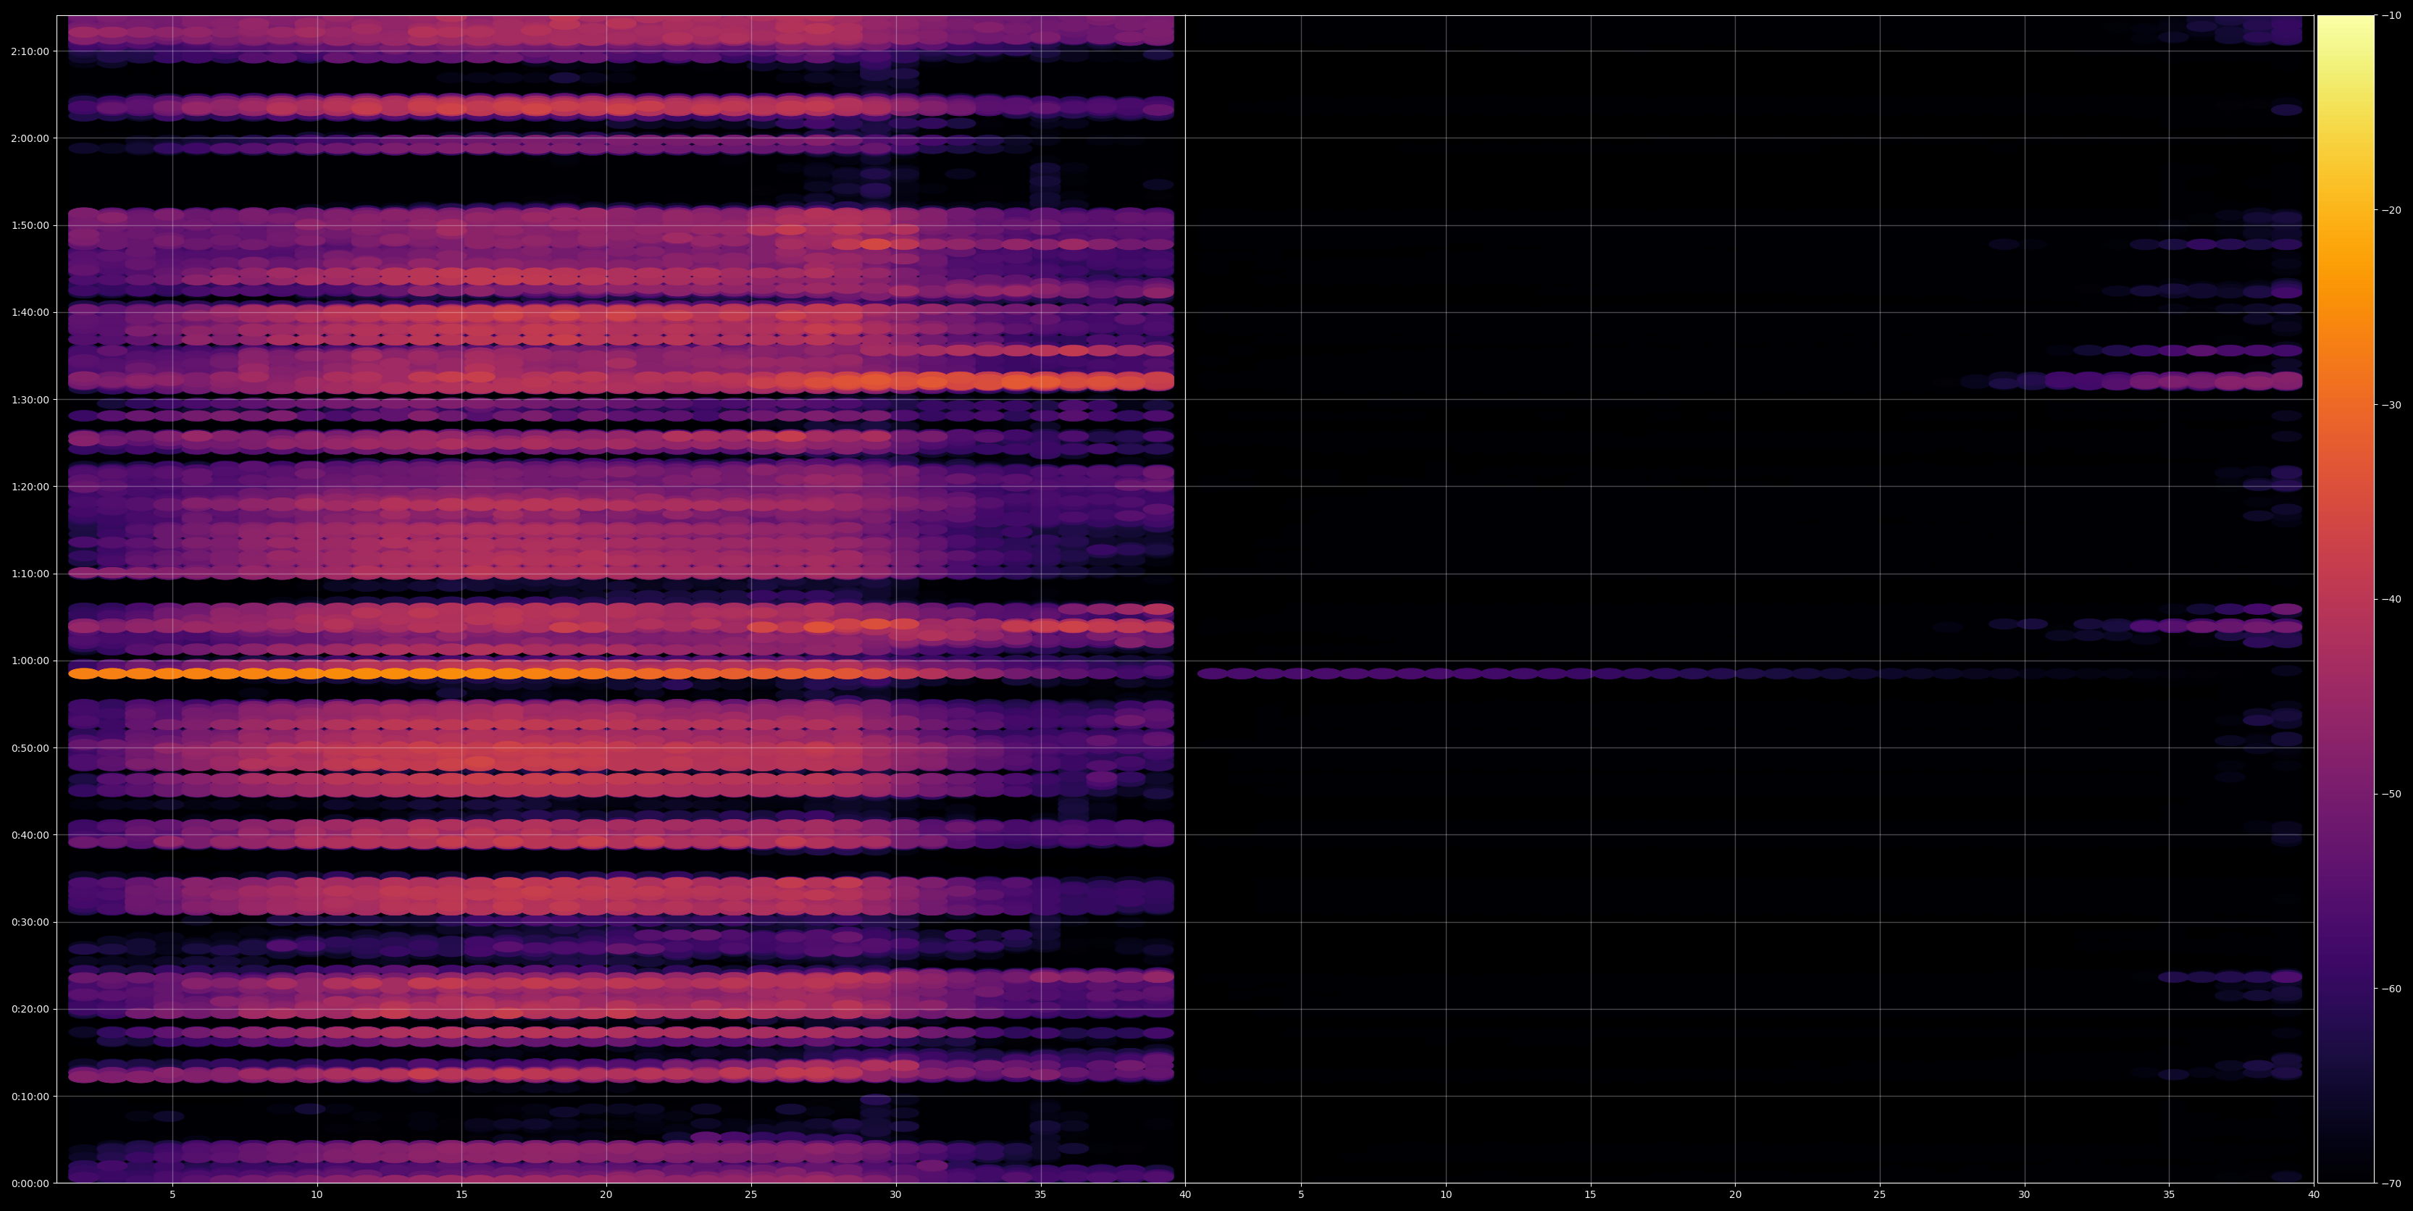The height and width of the screenshot is (1211, 2413).
Task: Pick the 1:30:00 y-axis tick label
Action: point(30,400)
